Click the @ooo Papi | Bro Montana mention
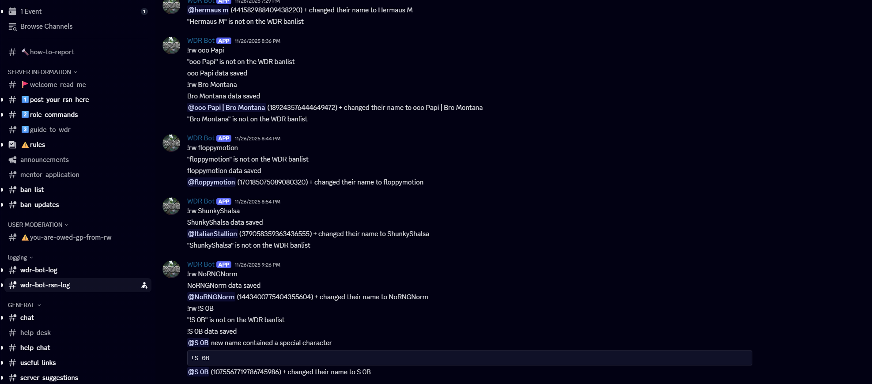Screen dimensions: 872x384 [226, 107]
